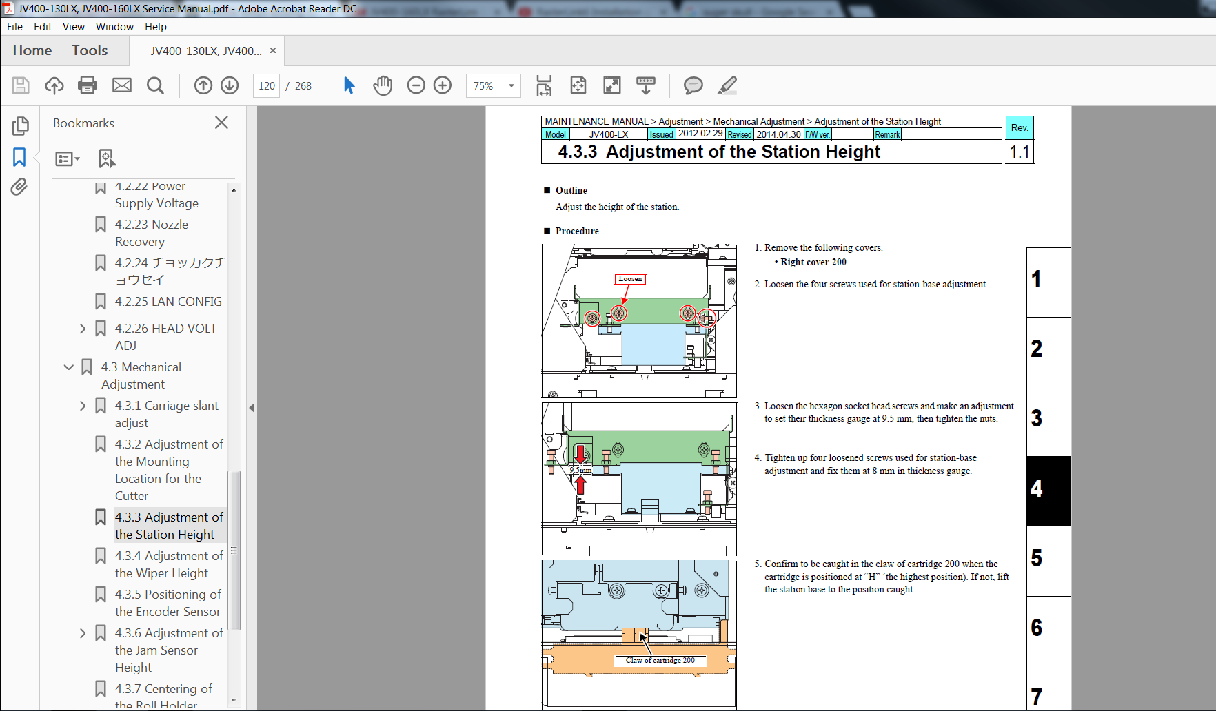
Task: Expand the 4.3.6 Jam Sensor Height bookmark
Action: tap(83, 633)
